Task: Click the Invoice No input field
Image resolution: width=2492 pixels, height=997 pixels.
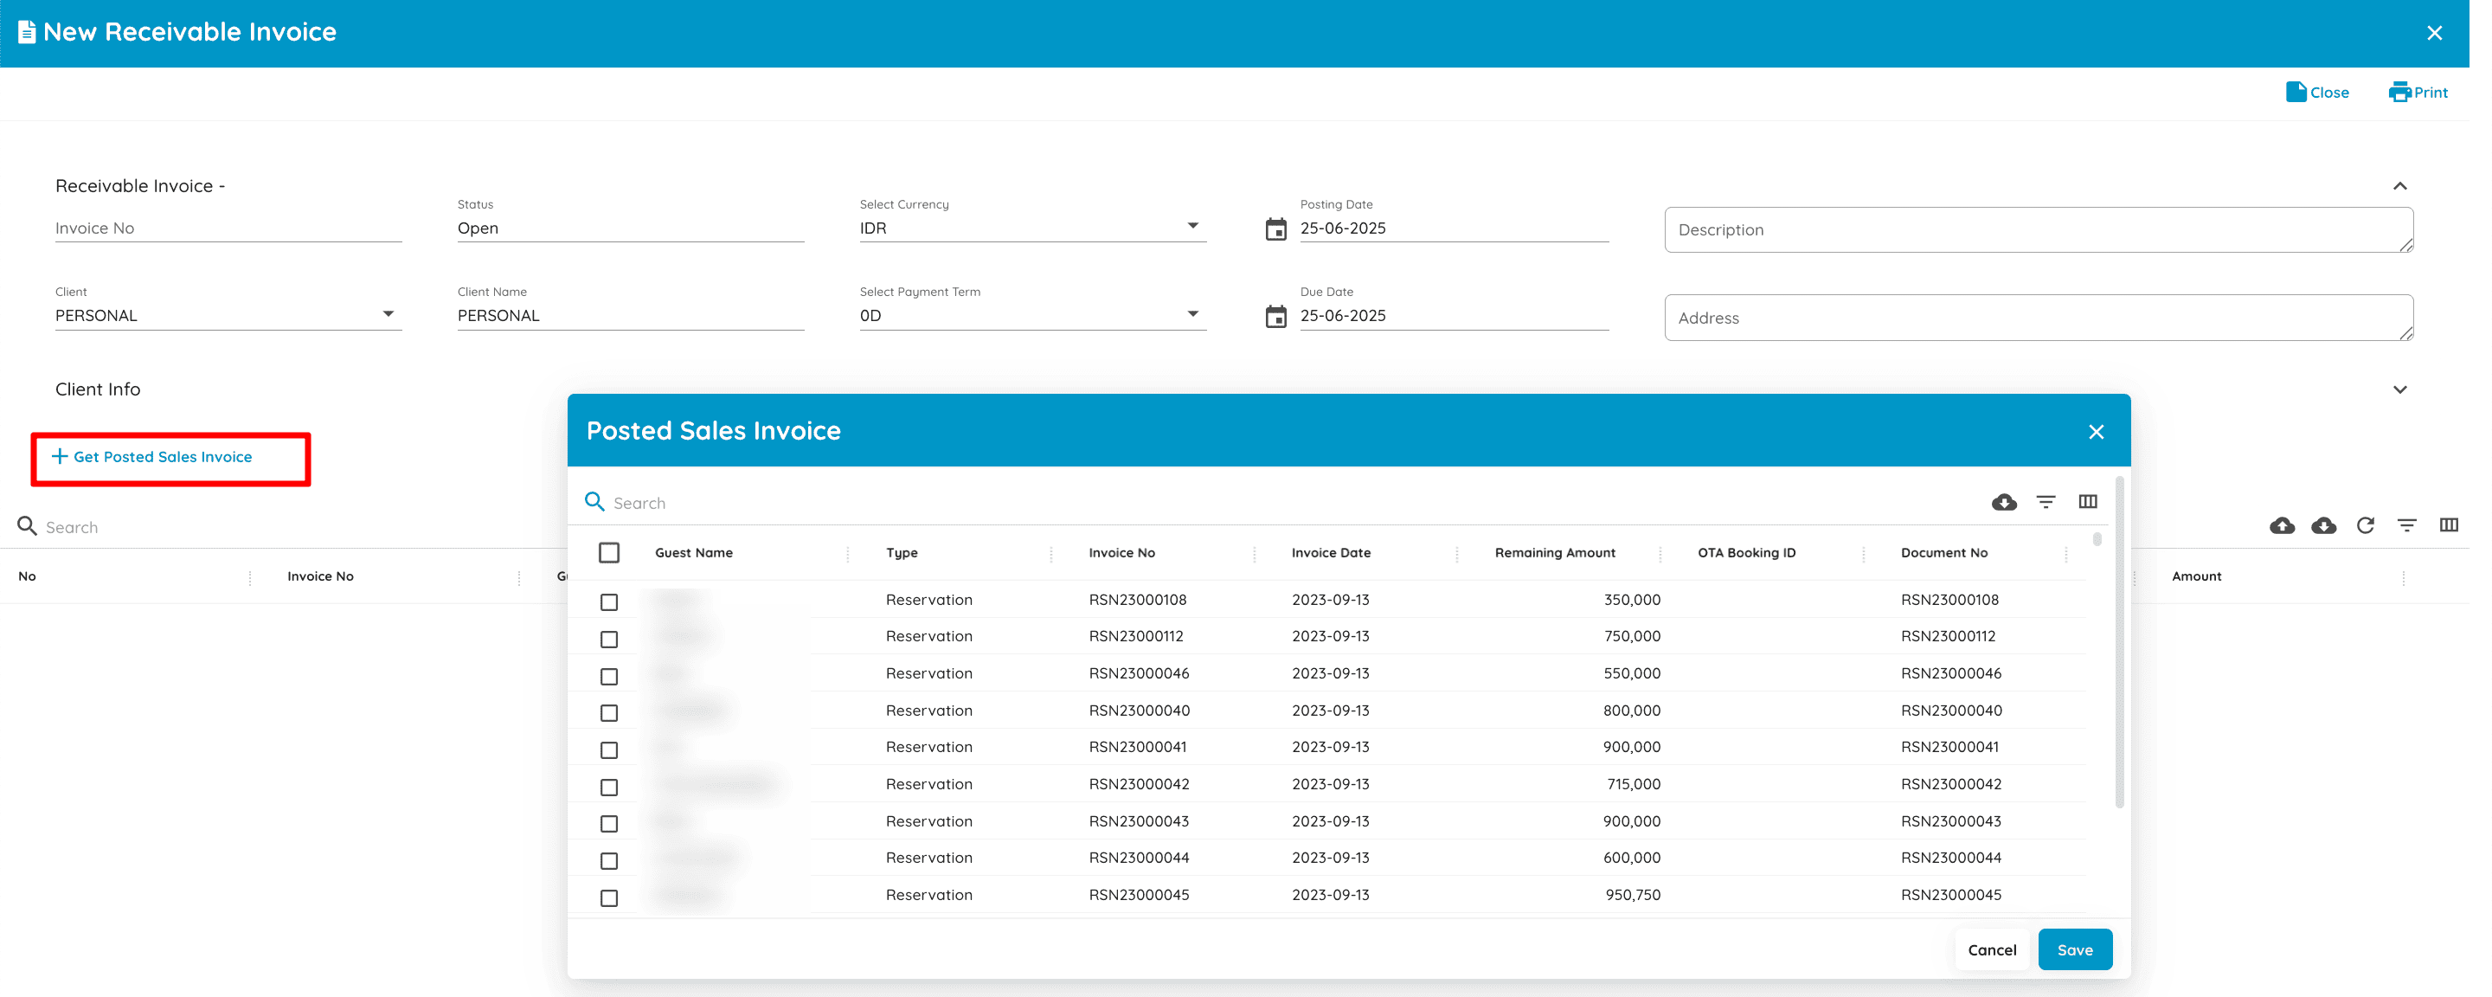Action: tap(228, 228)
